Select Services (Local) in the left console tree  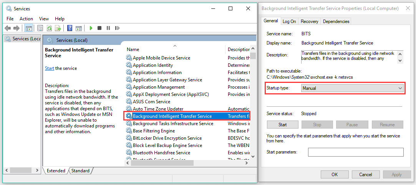(x=23, y=39)
